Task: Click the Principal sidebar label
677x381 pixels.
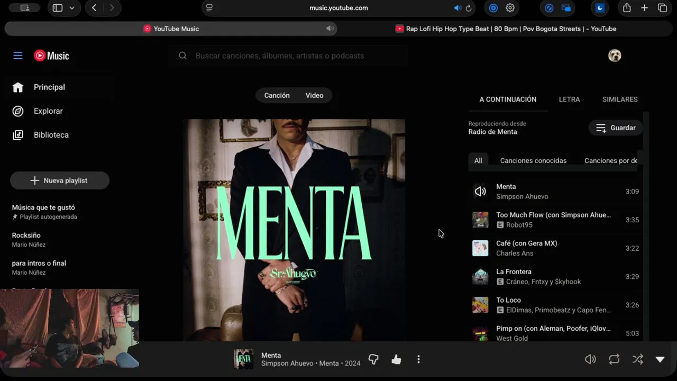Action: pos(49,87)
